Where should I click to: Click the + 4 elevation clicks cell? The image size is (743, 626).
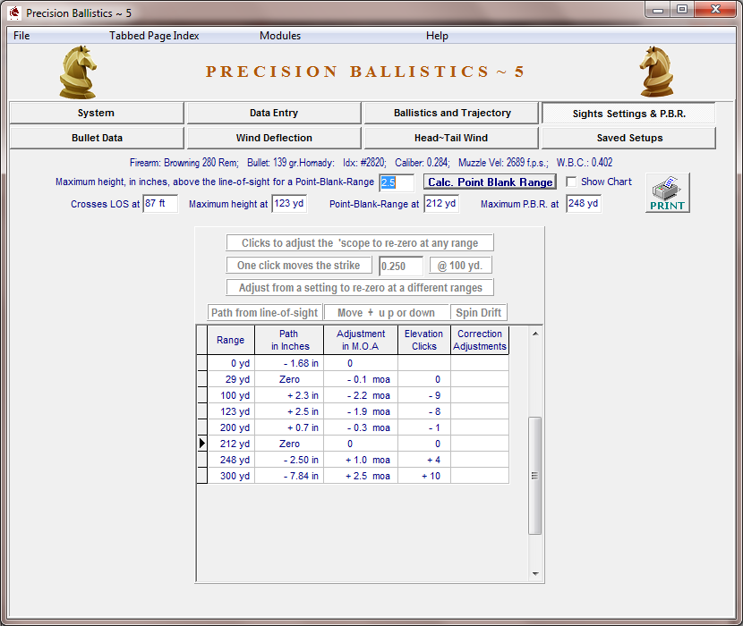(424, 460)
